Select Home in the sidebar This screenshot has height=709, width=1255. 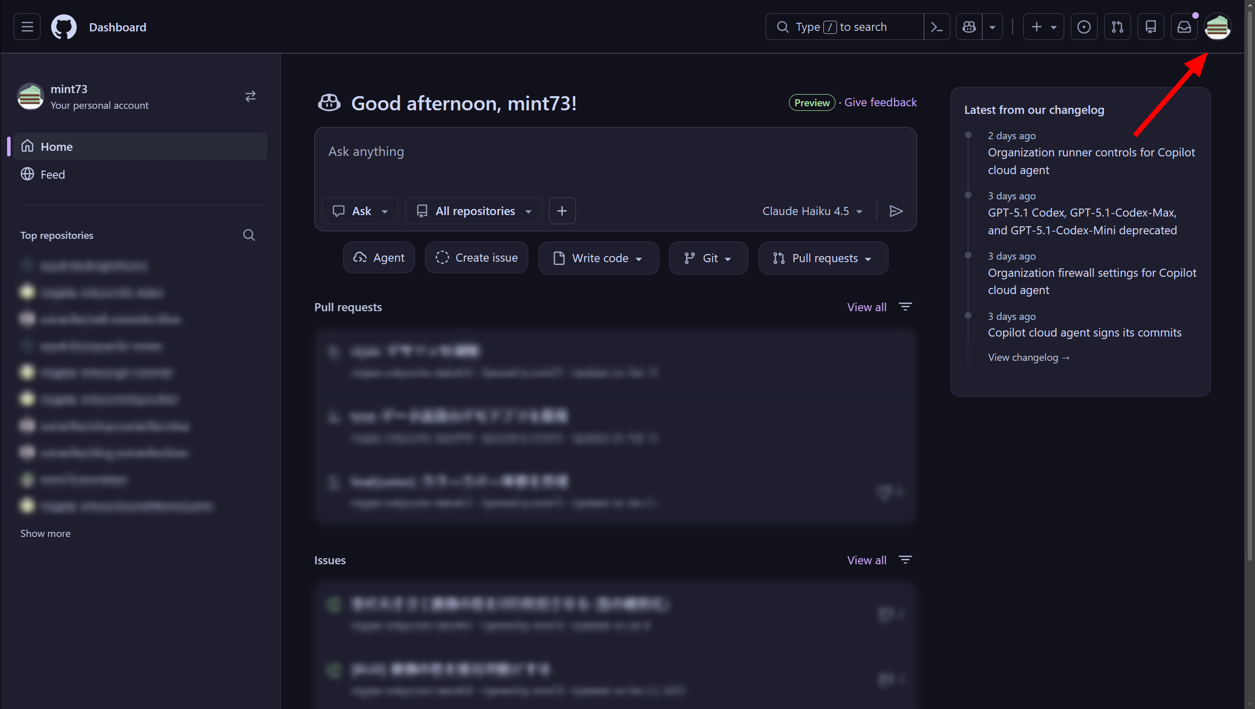[140, 147]
